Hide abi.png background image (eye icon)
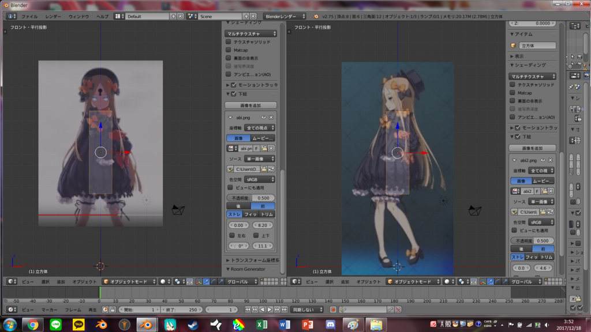Image resolution: width=591 pixels, height=332 pixels. tap(264, 118)
